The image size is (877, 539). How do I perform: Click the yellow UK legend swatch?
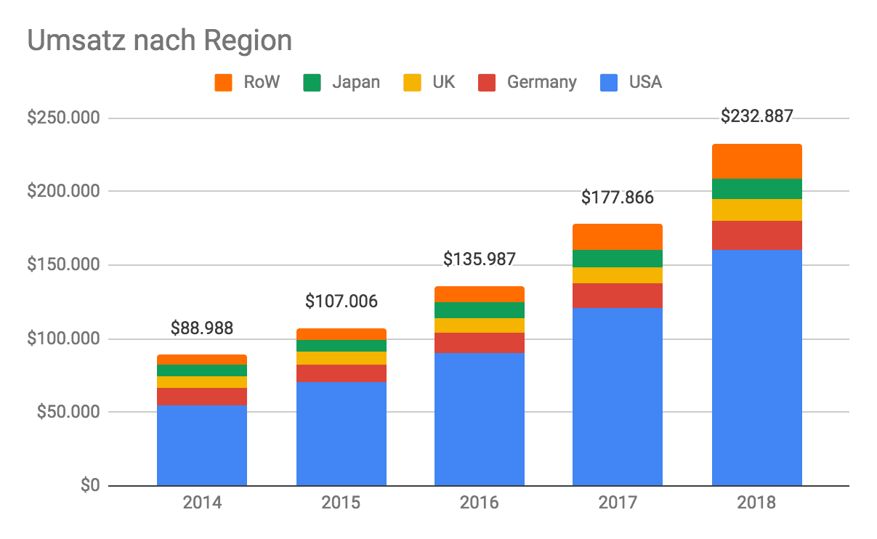tap(412, 83)
